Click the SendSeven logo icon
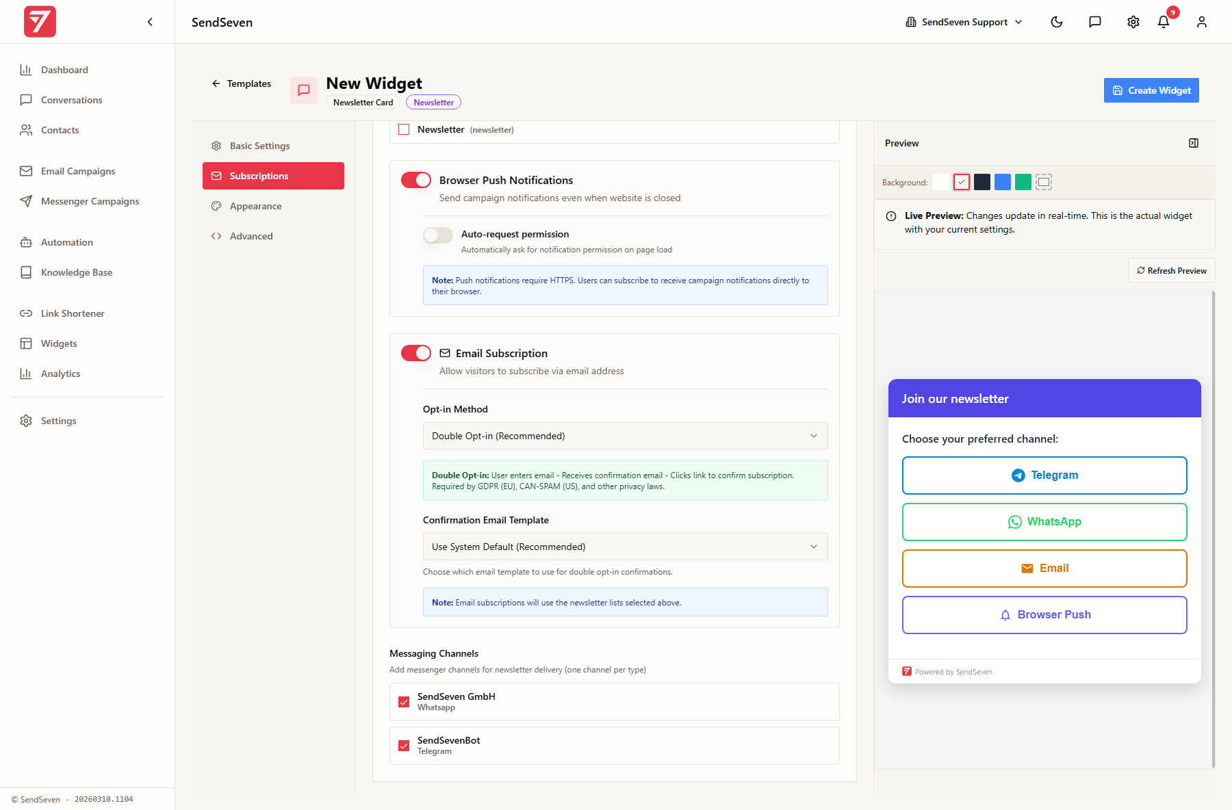 (x=40, y=22)
